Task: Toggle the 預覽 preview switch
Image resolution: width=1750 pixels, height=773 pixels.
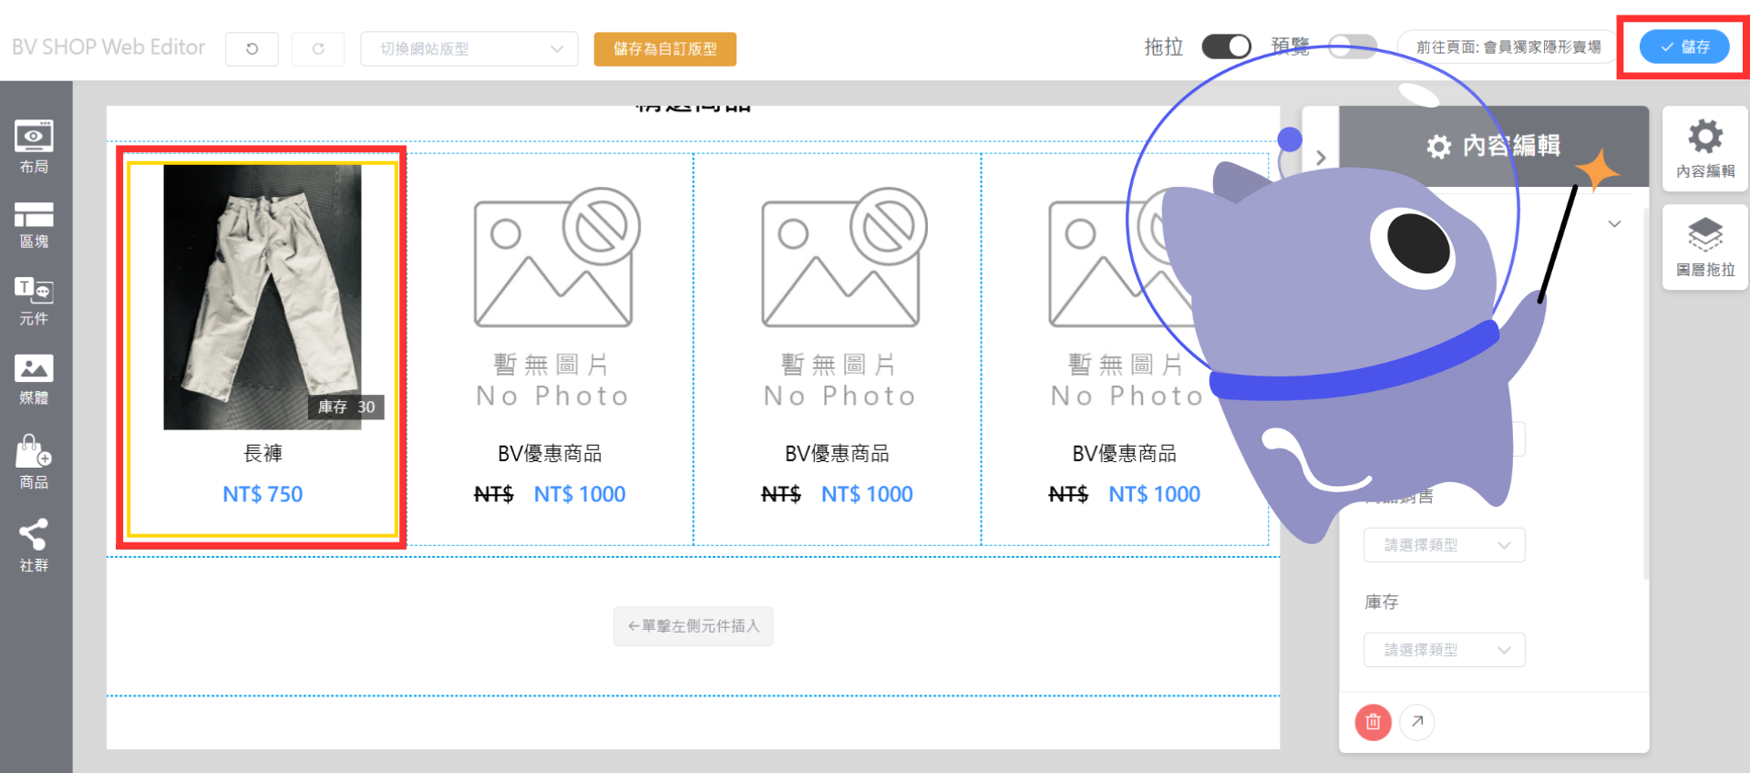Action: pos(1353,46)
